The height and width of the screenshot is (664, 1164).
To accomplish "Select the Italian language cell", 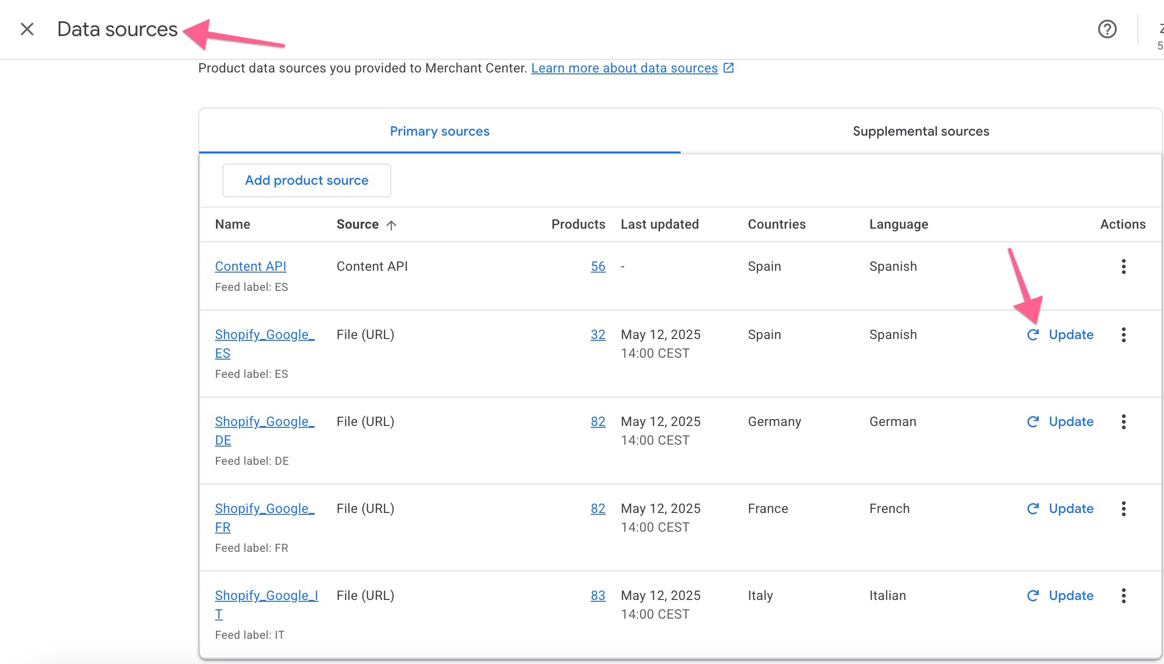I will coord(888,595).
